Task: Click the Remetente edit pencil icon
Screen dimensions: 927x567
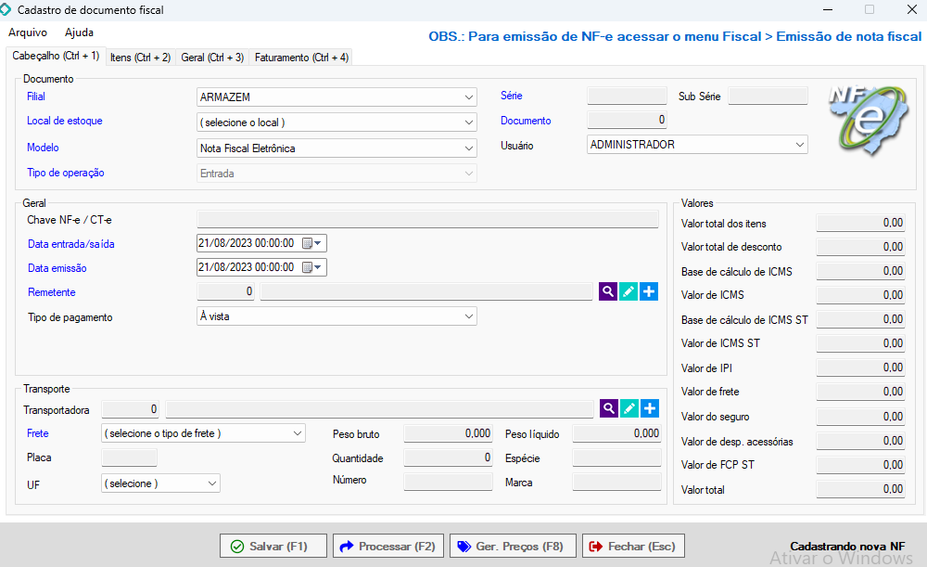Action: point(628,291)
